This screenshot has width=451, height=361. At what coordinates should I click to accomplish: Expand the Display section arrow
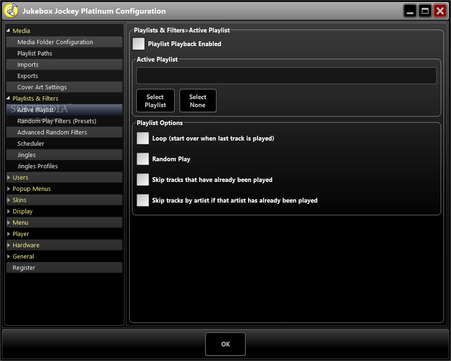coord(8,211)
